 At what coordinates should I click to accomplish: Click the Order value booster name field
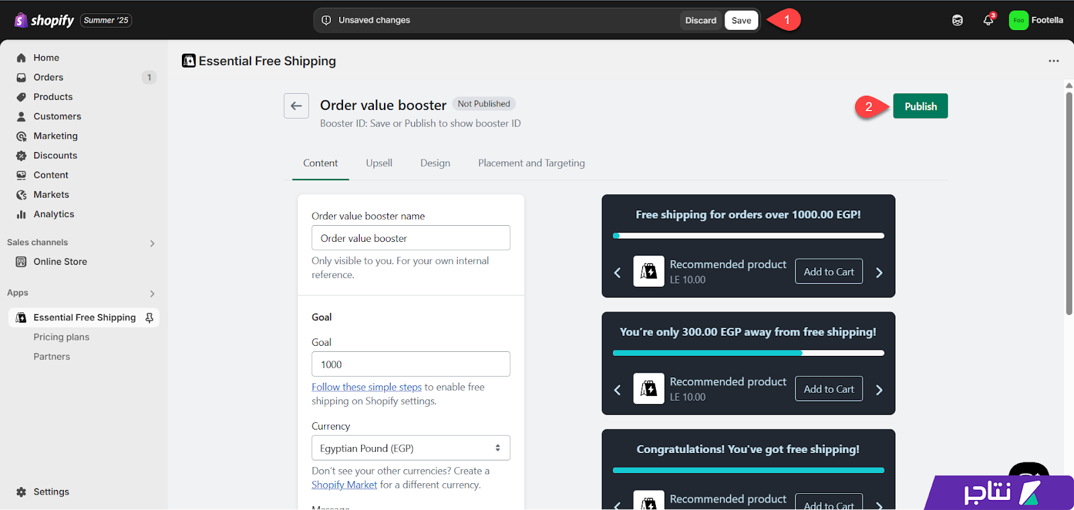pos(411,238)
